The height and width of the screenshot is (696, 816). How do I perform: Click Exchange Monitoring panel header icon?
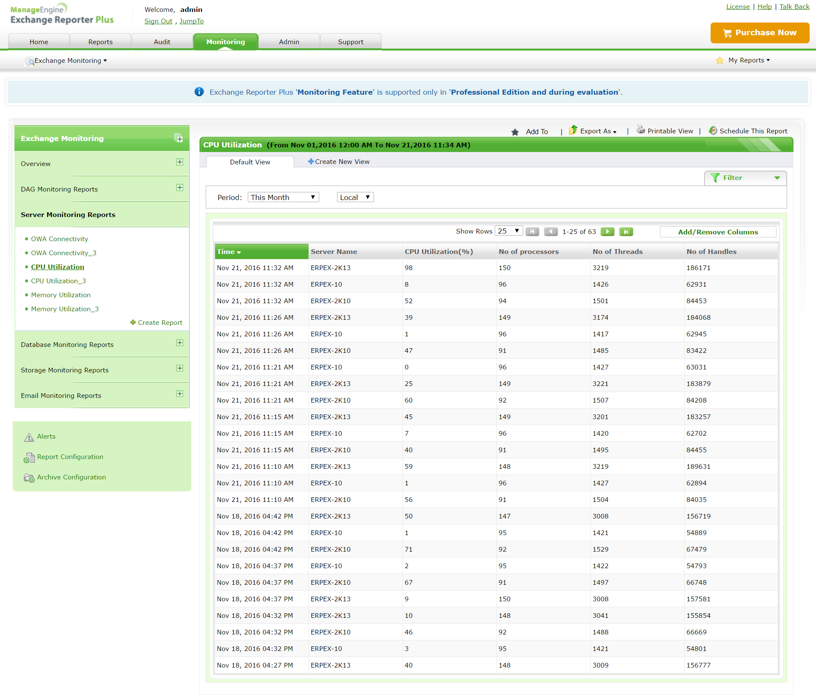point(178,138)
